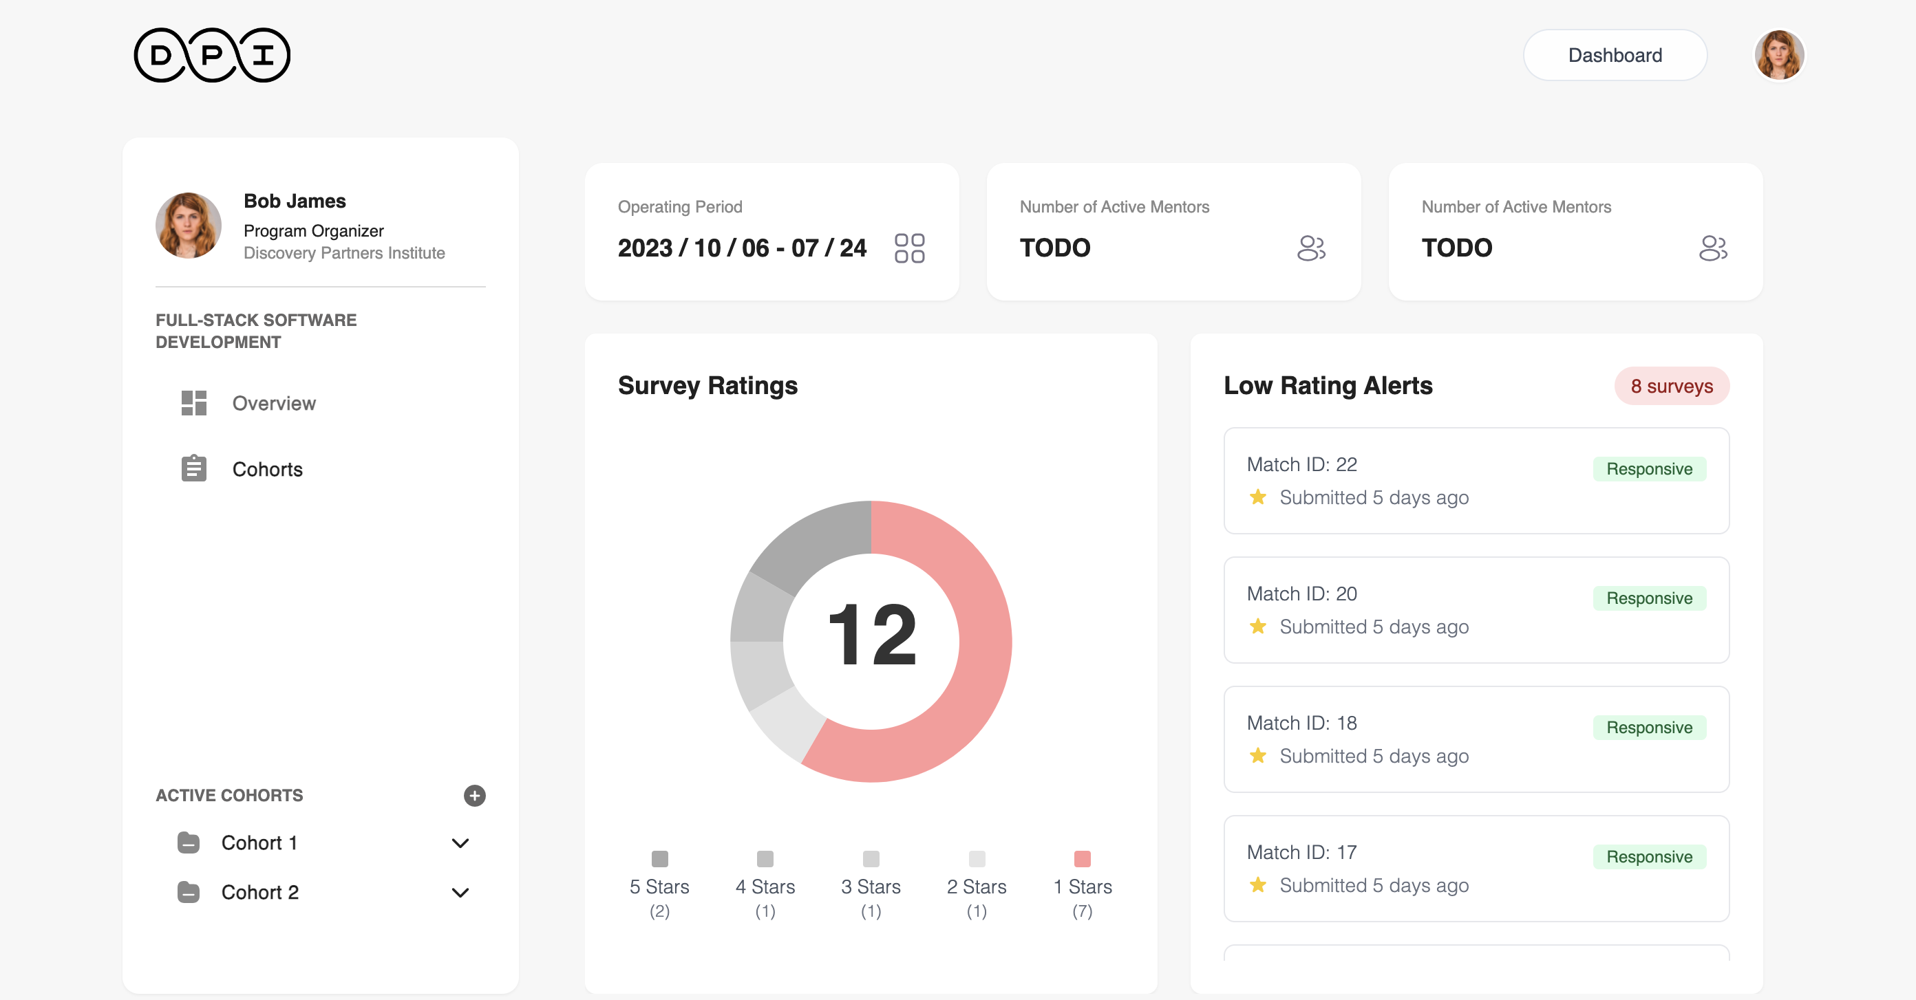Click the 1 Stars legend label
1916x1000 pixels.
click(x=1082, y=887)
